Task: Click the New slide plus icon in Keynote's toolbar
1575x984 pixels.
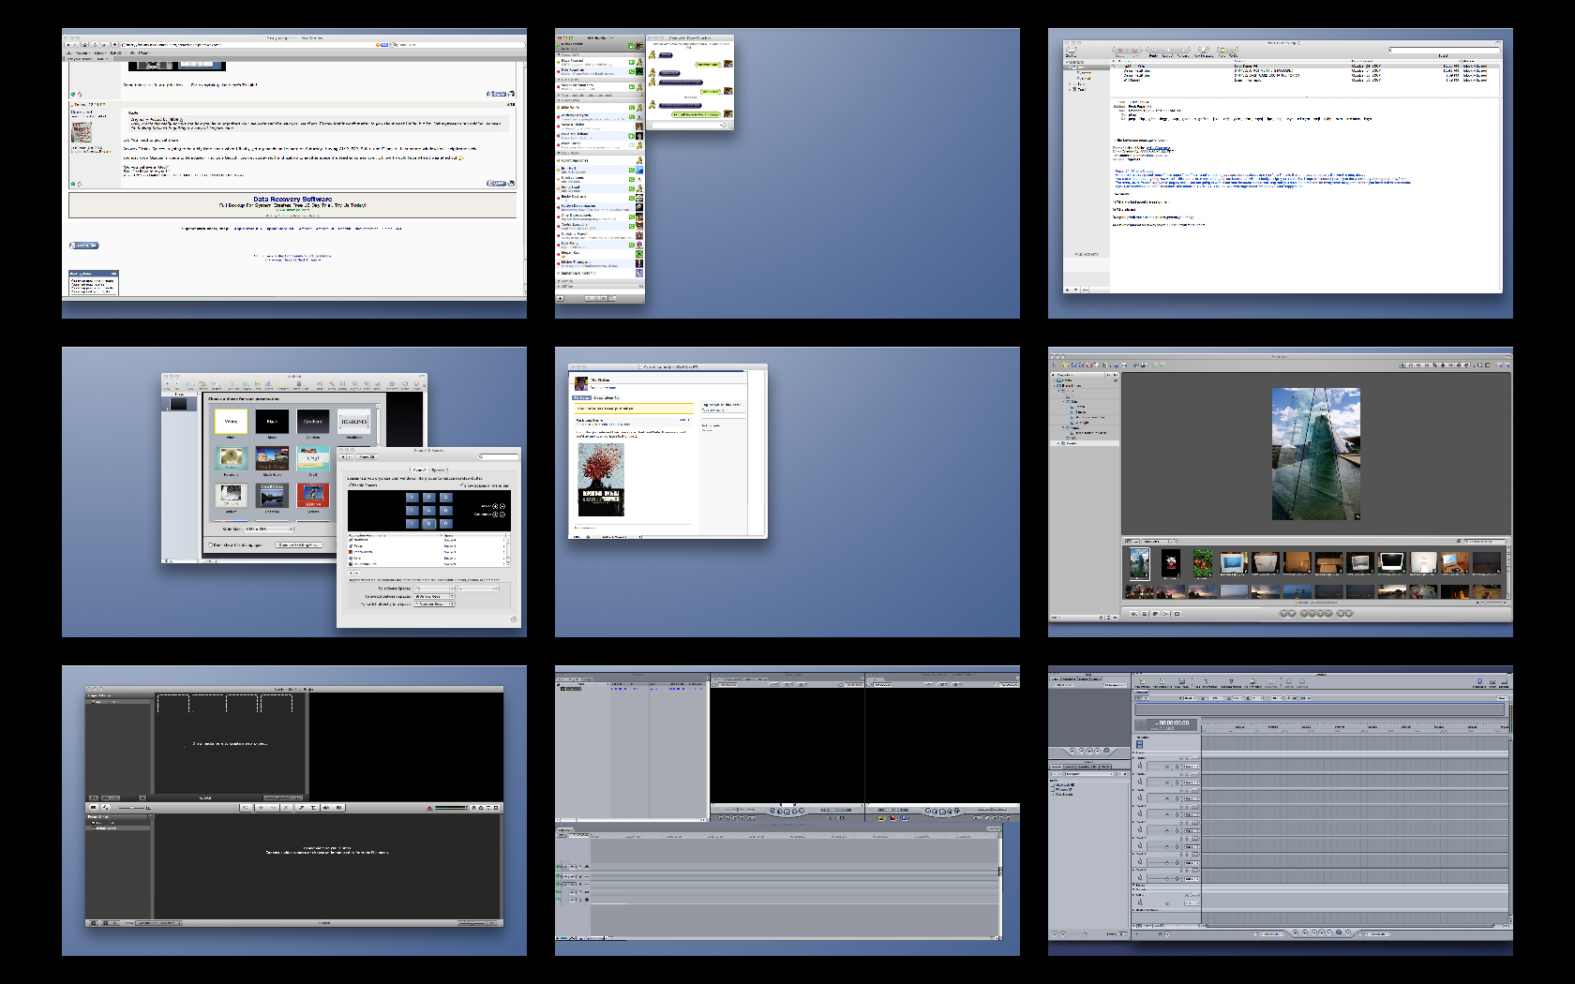Action: point(167,384)
